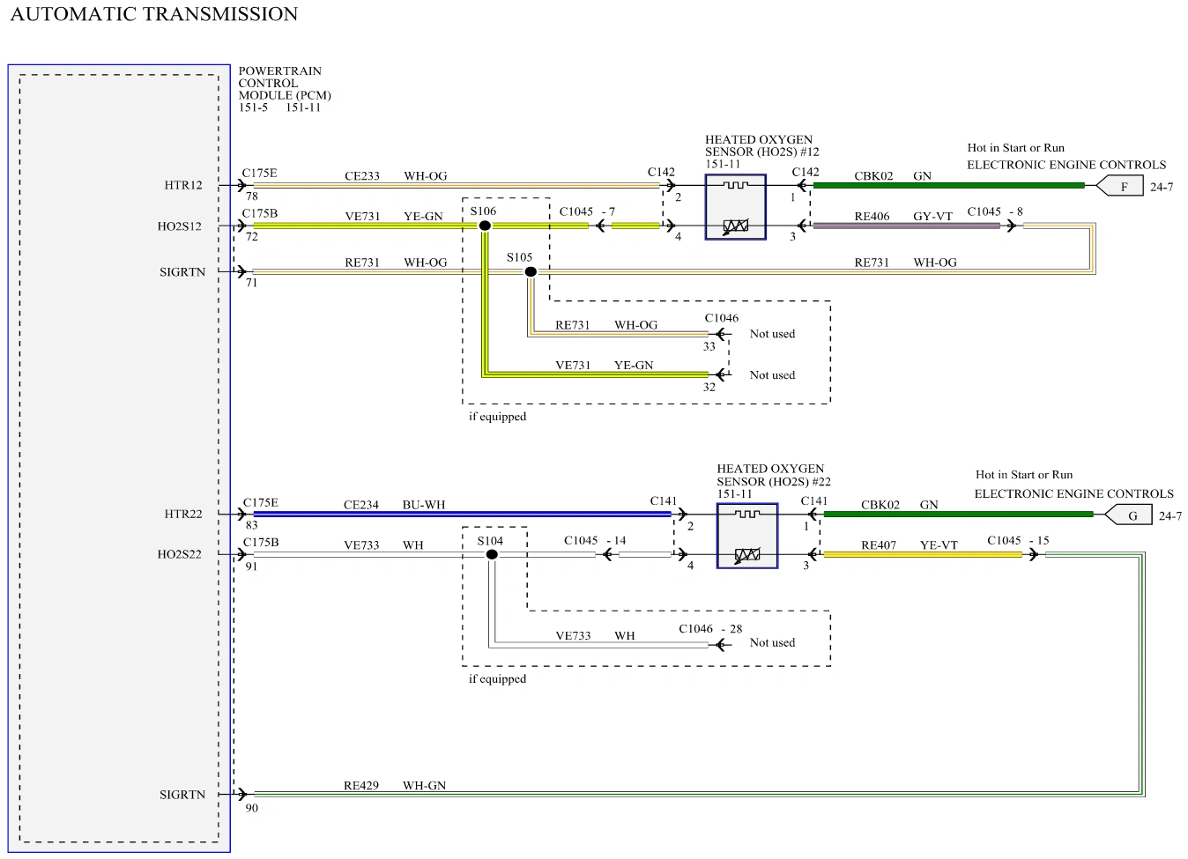Open page reference 151-5 under PCM

click(x=253, y=107)
